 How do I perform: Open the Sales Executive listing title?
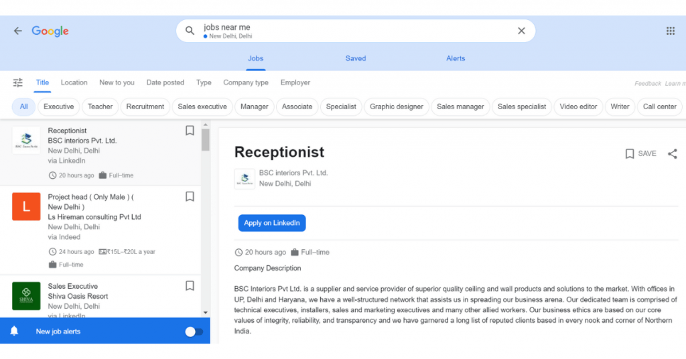point(72,286)
